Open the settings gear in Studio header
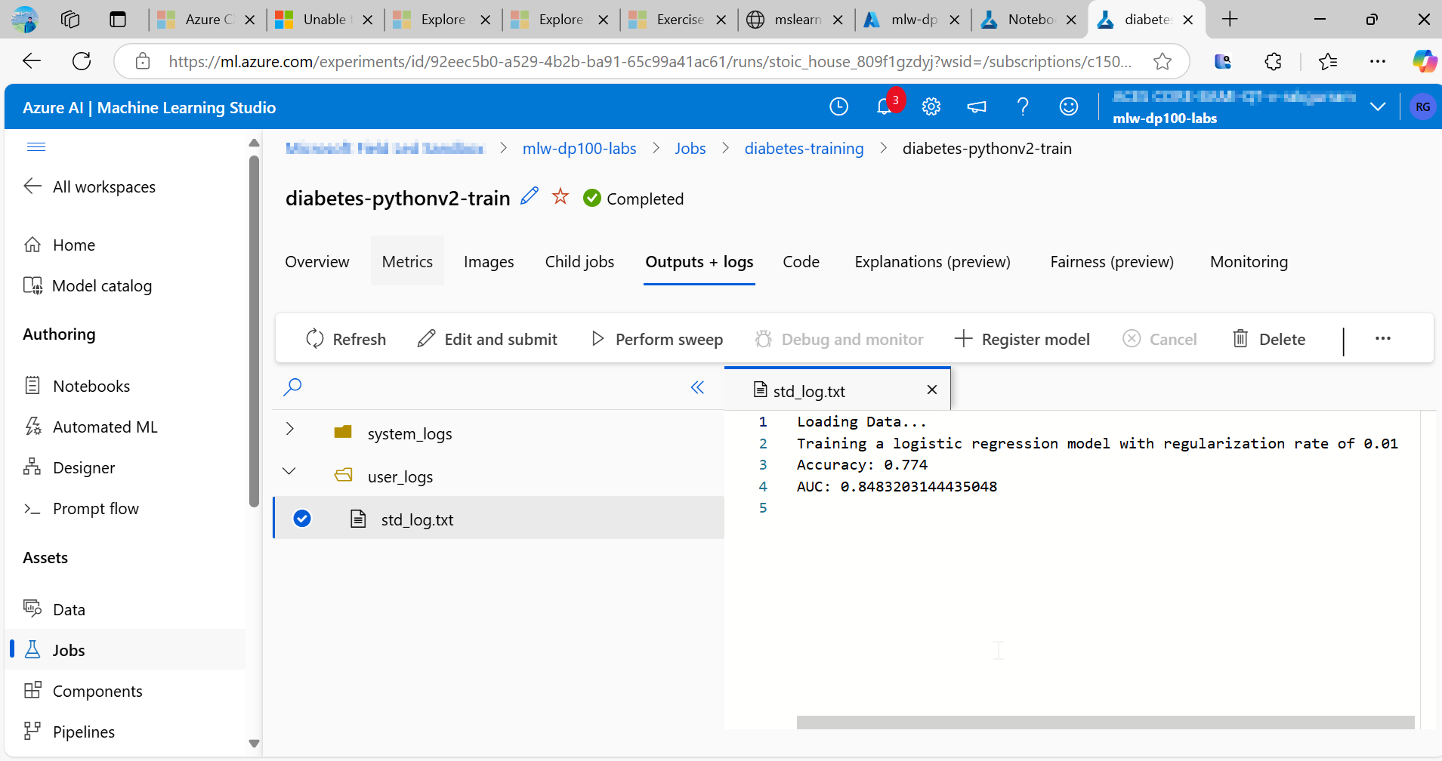The image size is (1442, 761). point(931,107)
